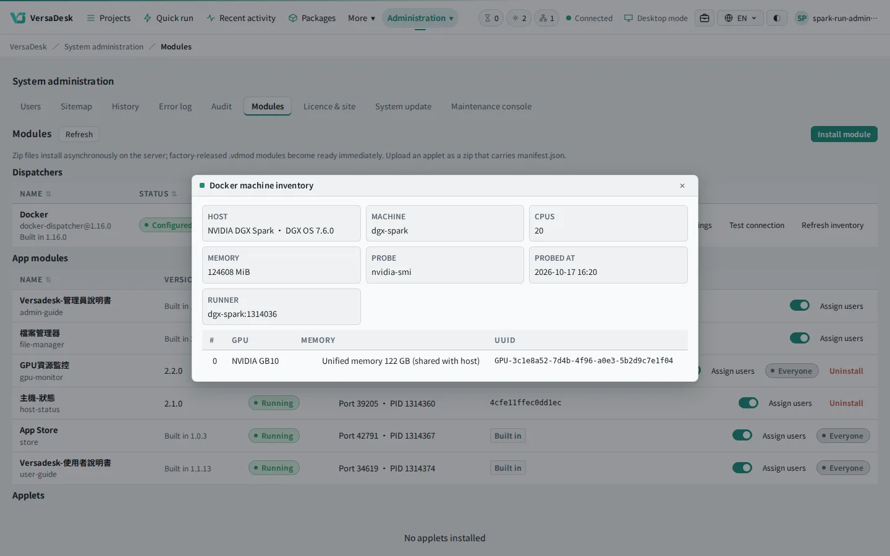The height and width of the screenshot is (556, 890).
Task: Click the Refresh button beside Modules
Action: point(79,134)
